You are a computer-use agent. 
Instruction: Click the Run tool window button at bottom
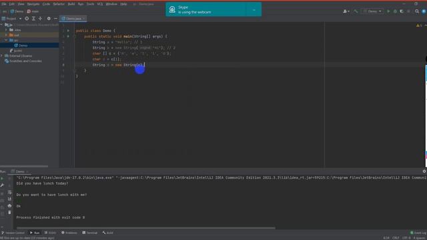pos(35,233)
